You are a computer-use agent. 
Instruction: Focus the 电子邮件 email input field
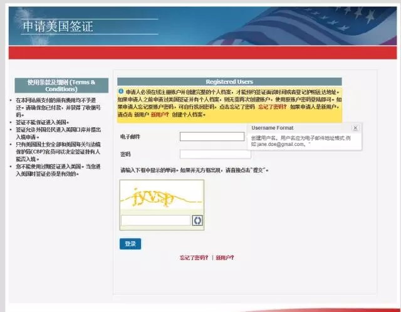click(x=212, y=137)
